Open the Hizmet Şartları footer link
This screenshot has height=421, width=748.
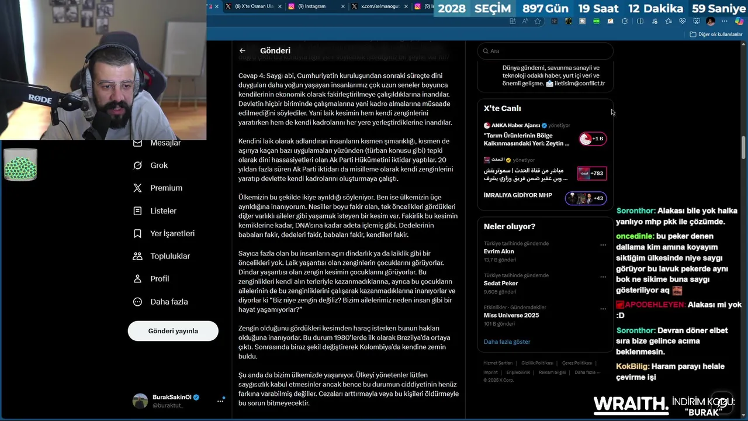pyautogui.click(x=497, y=363)
